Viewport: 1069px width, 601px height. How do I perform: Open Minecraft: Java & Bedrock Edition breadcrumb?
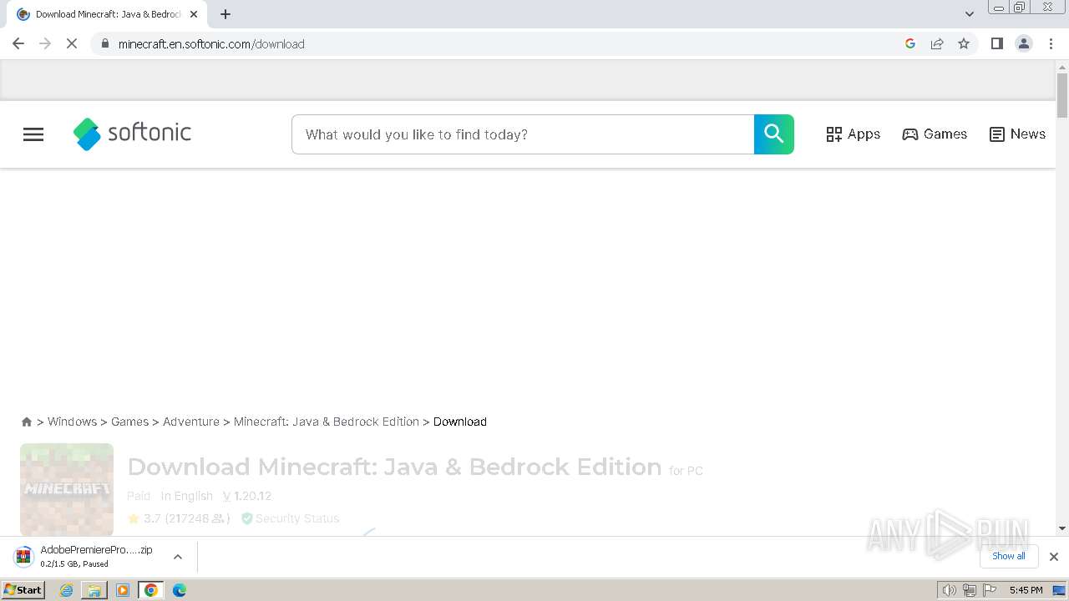click(x=327, y=422)
